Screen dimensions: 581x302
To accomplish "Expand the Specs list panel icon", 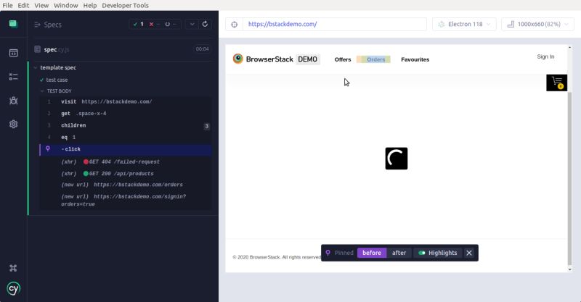I will click(37, 25).
